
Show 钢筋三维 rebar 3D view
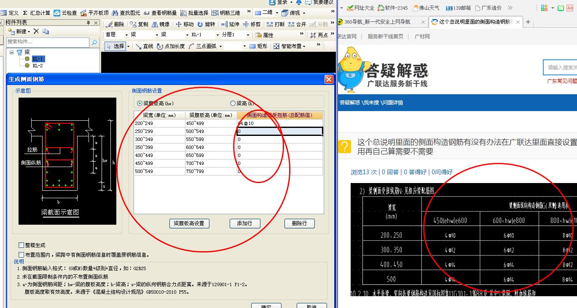226,13
